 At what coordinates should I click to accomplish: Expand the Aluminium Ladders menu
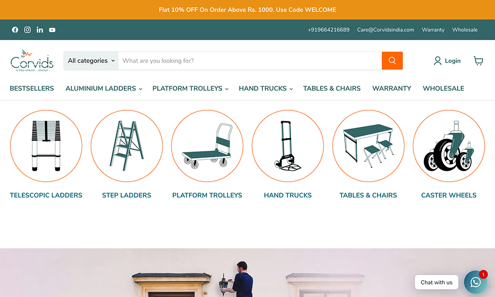(x=104, y=89)
